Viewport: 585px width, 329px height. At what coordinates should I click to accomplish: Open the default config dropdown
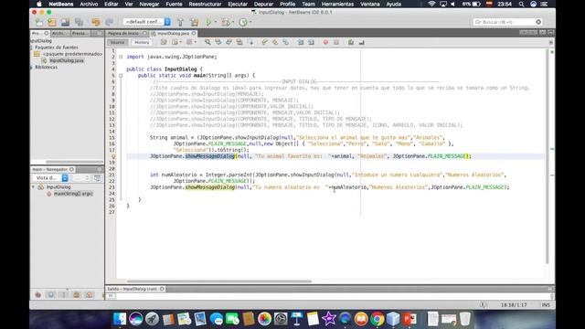[147, 22]
